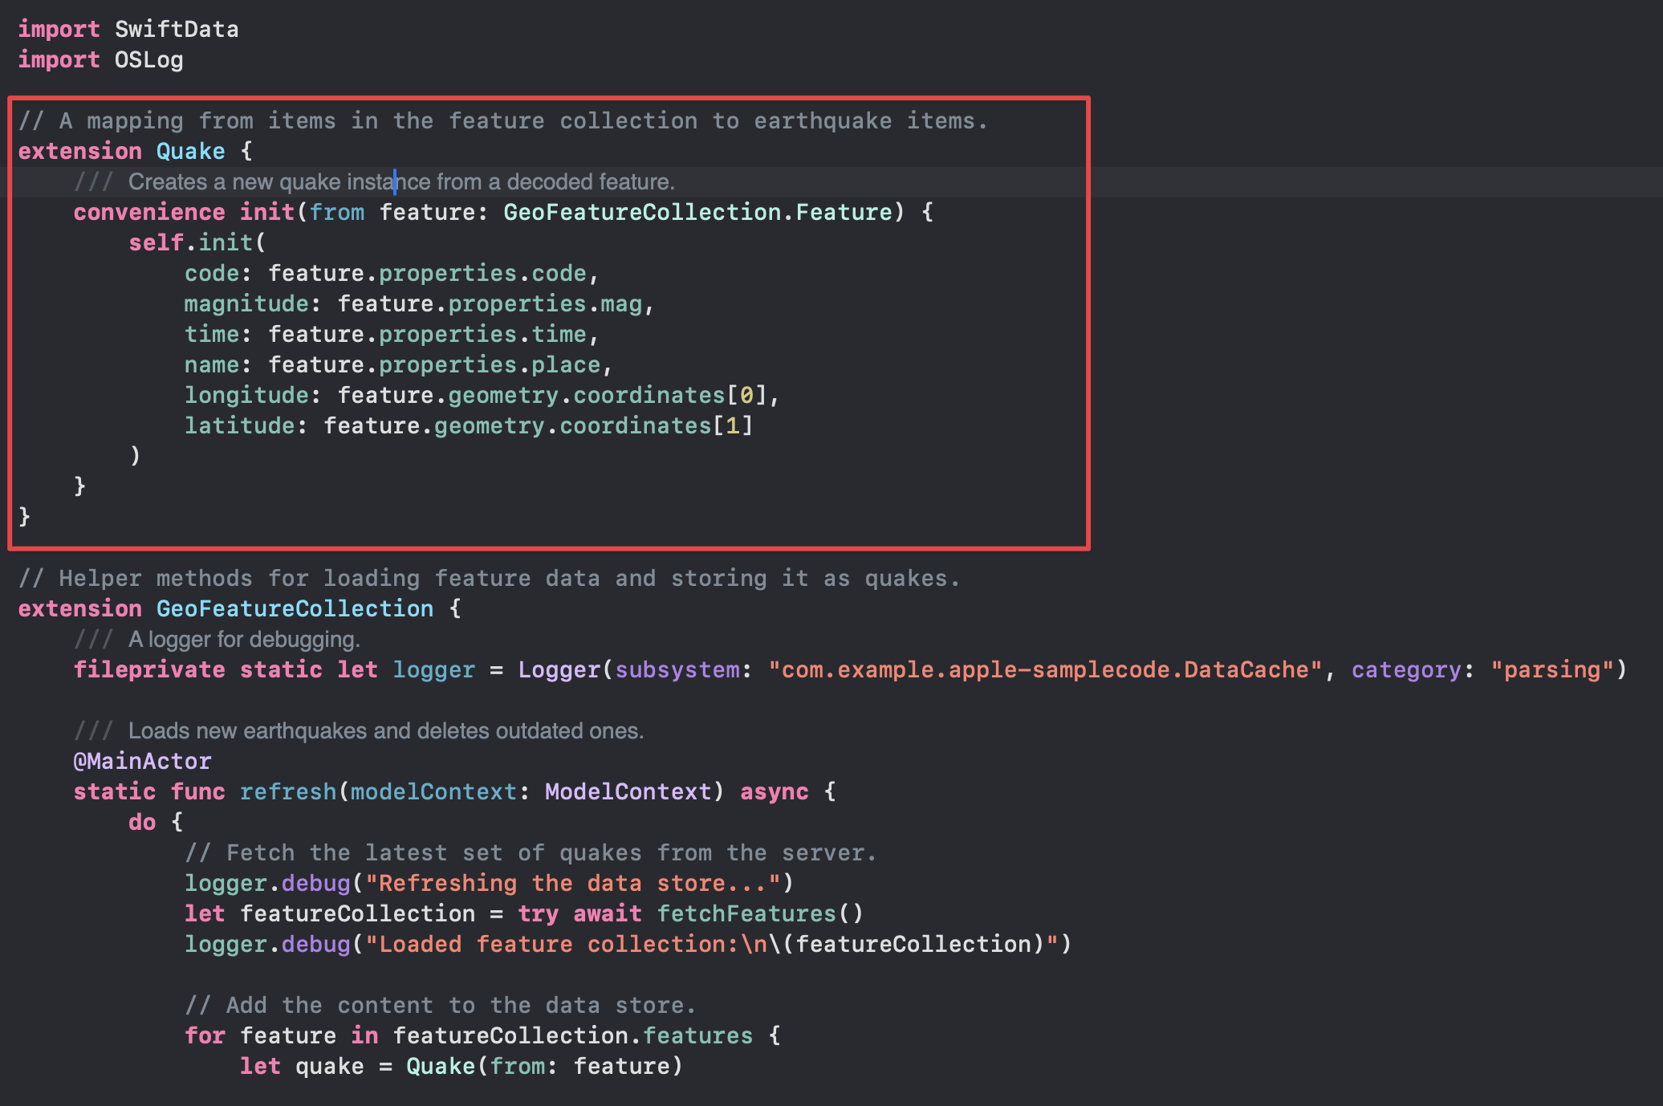Click the magnitude argument label
The image size is (1663, 1106).
coord(246,303)
